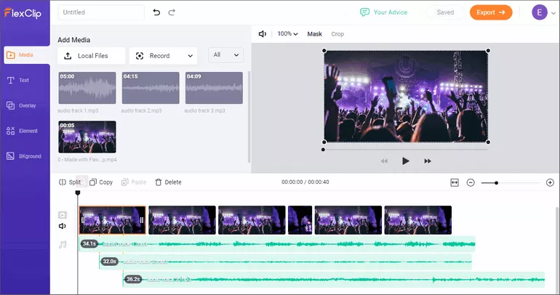Adjust the timeline zoom slider
This screenshot has height=295, width=560.
click(x=497, y=183)
